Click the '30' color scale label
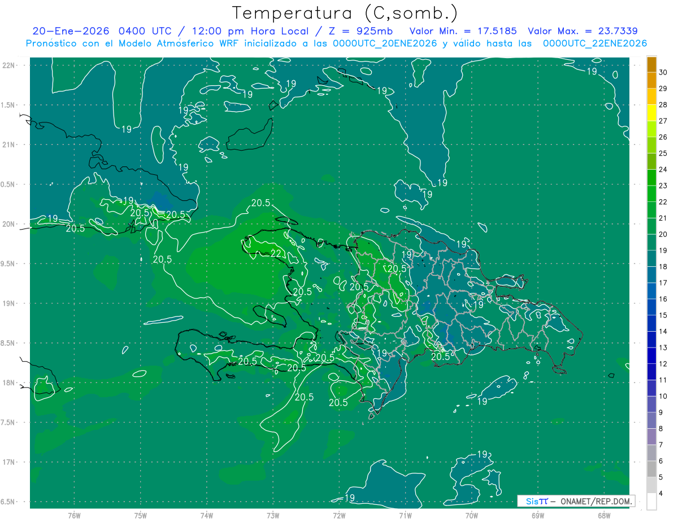The image size is (678, 523). click(x=663, y=72)
